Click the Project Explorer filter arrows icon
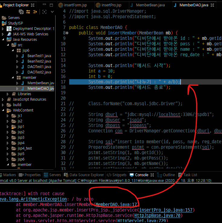 point(35,12)
